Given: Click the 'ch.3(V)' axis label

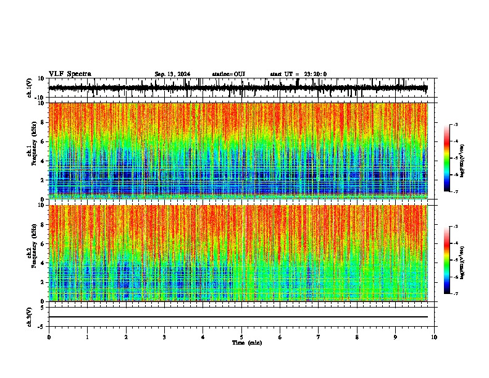Looking at the screenshot, I should (x=30, y=317).
